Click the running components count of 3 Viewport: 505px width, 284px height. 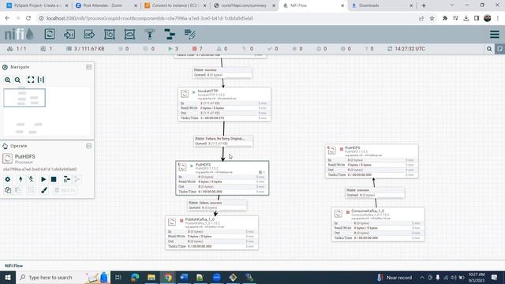[174, 49]
